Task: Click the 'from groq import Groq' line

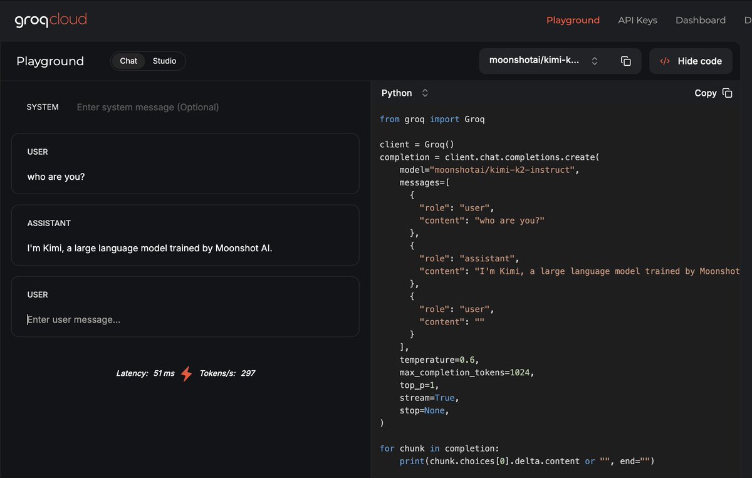Action: point(432,119)
